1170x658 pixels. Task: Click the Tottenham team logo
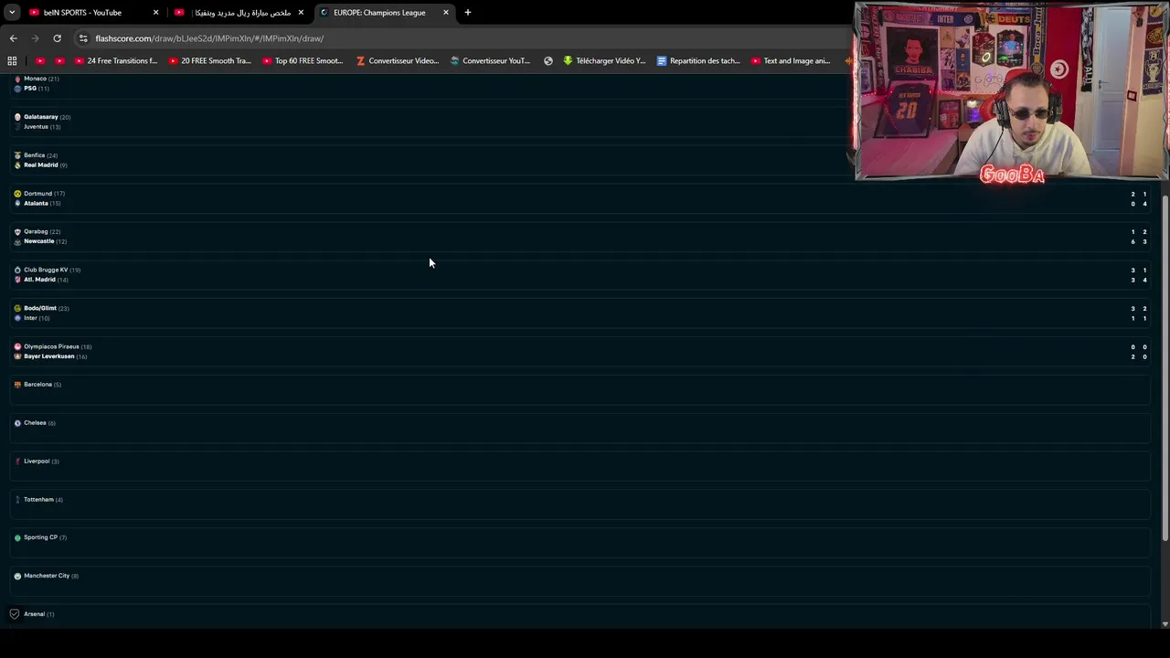coord(17,500)
